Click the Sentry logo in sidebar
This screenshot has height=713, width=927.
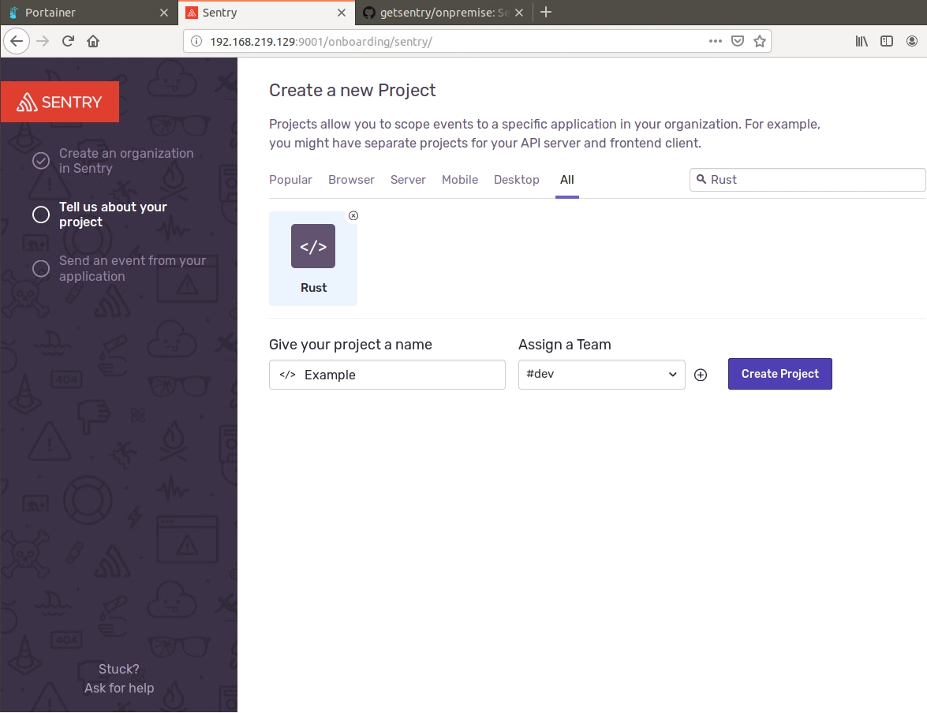(60, 102)
